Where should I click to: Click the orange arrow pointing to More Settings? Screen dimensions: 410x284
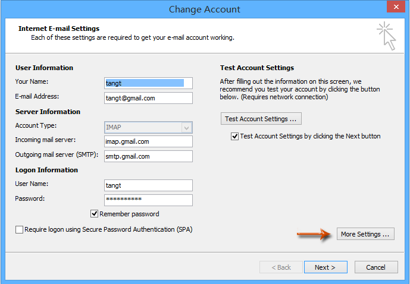(314, 235)
